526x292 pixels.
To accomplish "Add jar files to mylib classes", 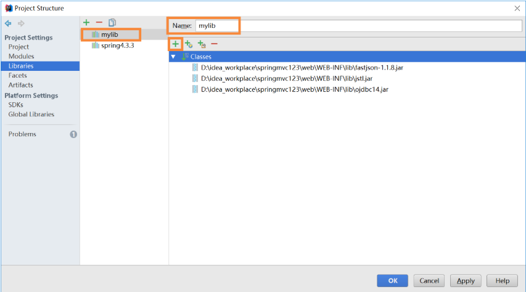I will pos(176,44).
